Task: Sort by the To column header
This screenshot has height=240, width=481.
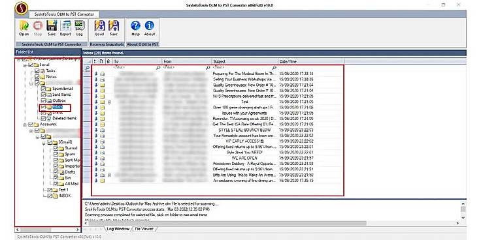Action: (x=137, y=61)
